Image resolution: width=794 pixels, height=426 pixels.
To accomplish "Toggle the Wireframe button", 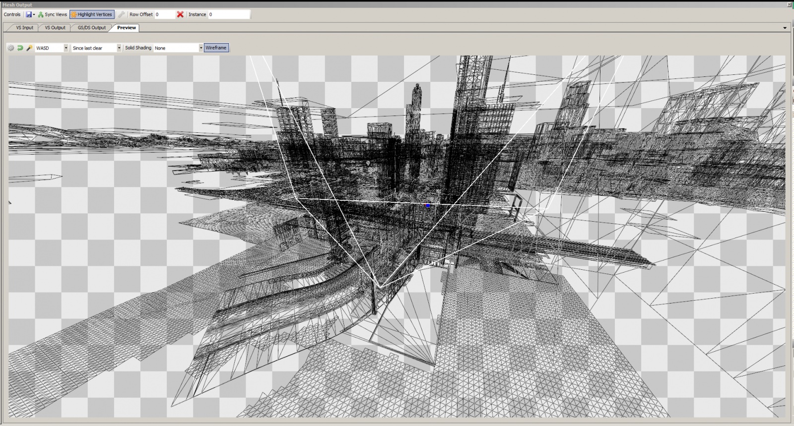I will click(216, 48).
